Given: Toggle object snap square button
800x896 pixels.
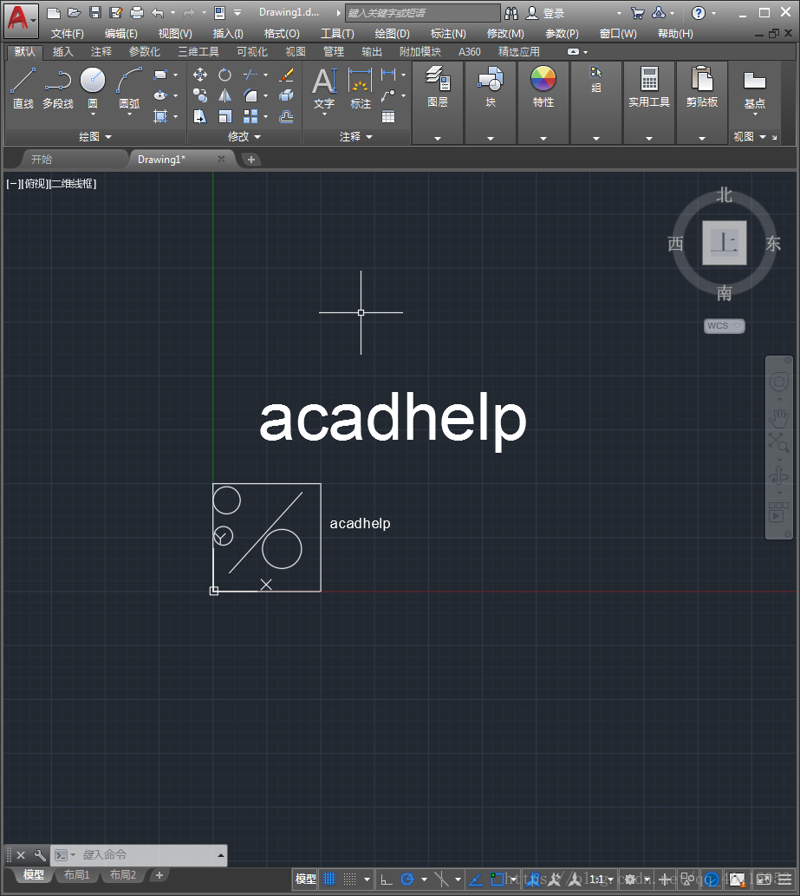Looking at the screenshot, I should 498,879.
